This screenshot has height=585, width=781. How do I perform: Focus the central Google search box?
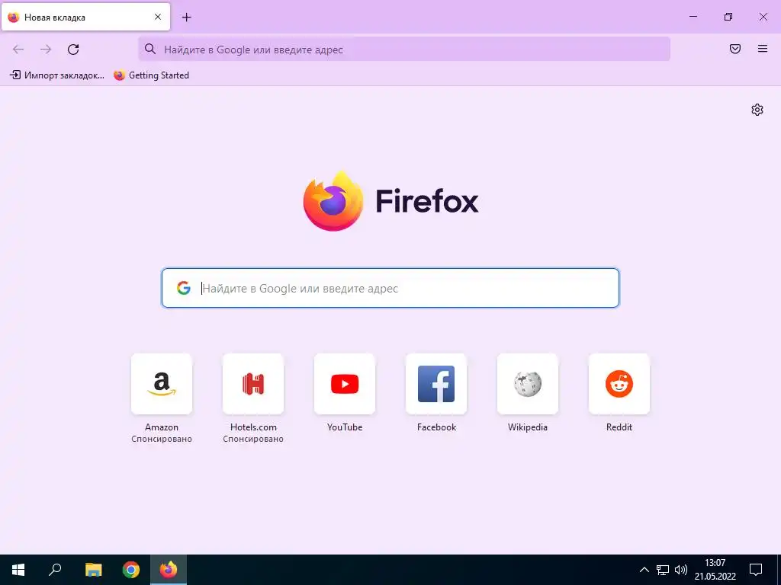point(390,288)
